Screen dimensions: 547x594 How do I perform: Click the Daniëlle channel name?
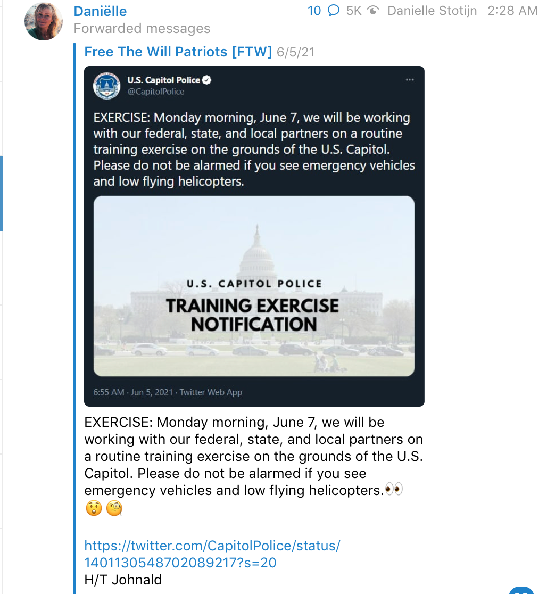pyautogui.click(x=100, y=11)
